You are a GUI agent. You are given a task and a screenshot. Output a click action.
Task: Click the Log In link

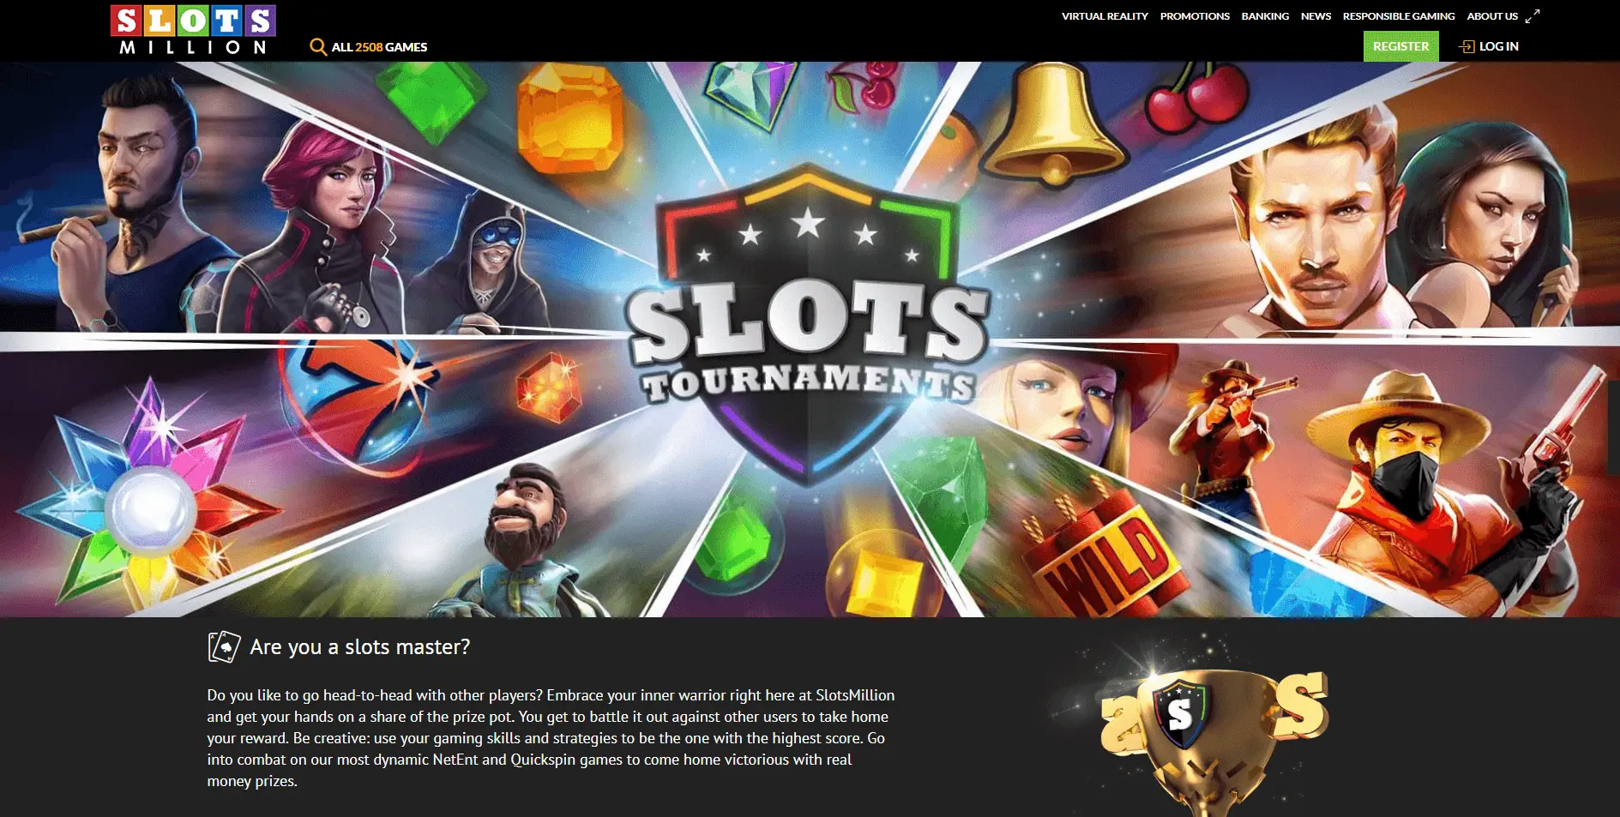pos(1498,46)
